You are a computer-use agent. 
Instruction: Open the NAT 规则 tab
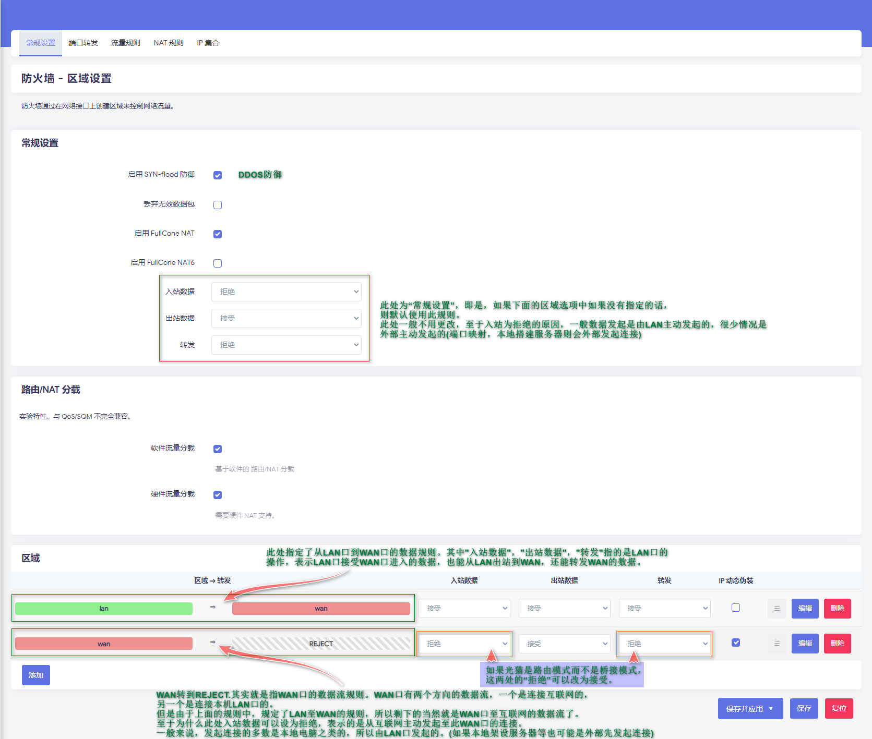pos(168,43)
